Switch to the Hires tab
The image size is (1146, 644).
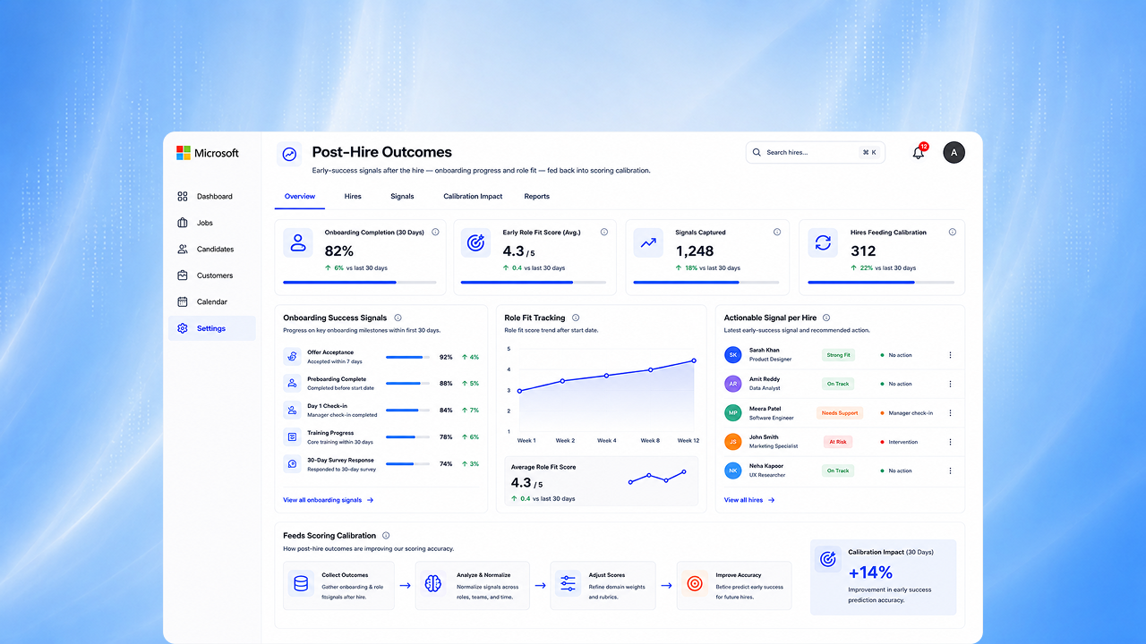(353, 196)
